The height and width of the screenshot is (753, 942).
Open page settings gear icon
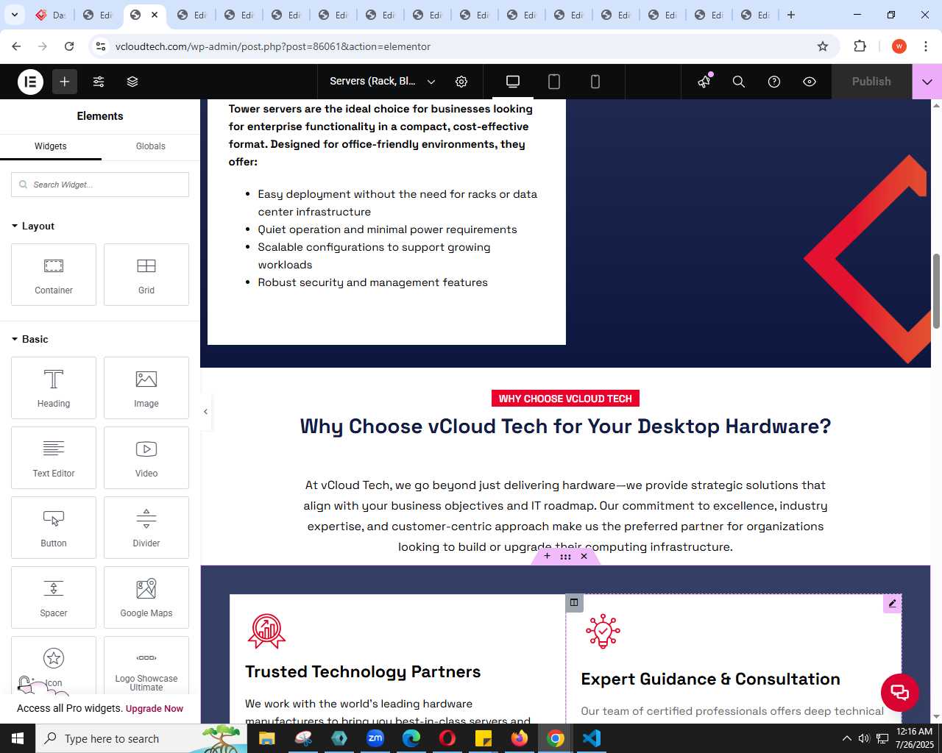[461, 82]
